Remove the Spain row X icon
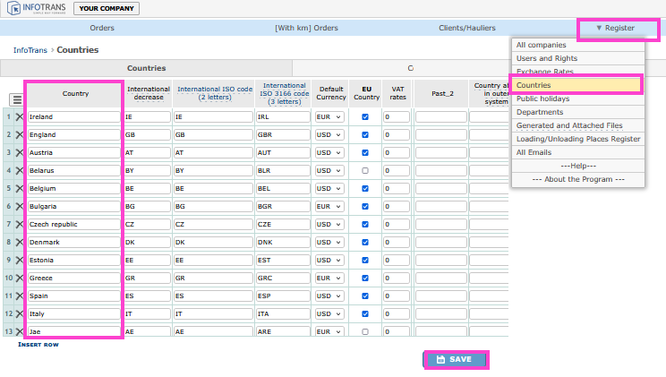666x377 pixels. 19,296
